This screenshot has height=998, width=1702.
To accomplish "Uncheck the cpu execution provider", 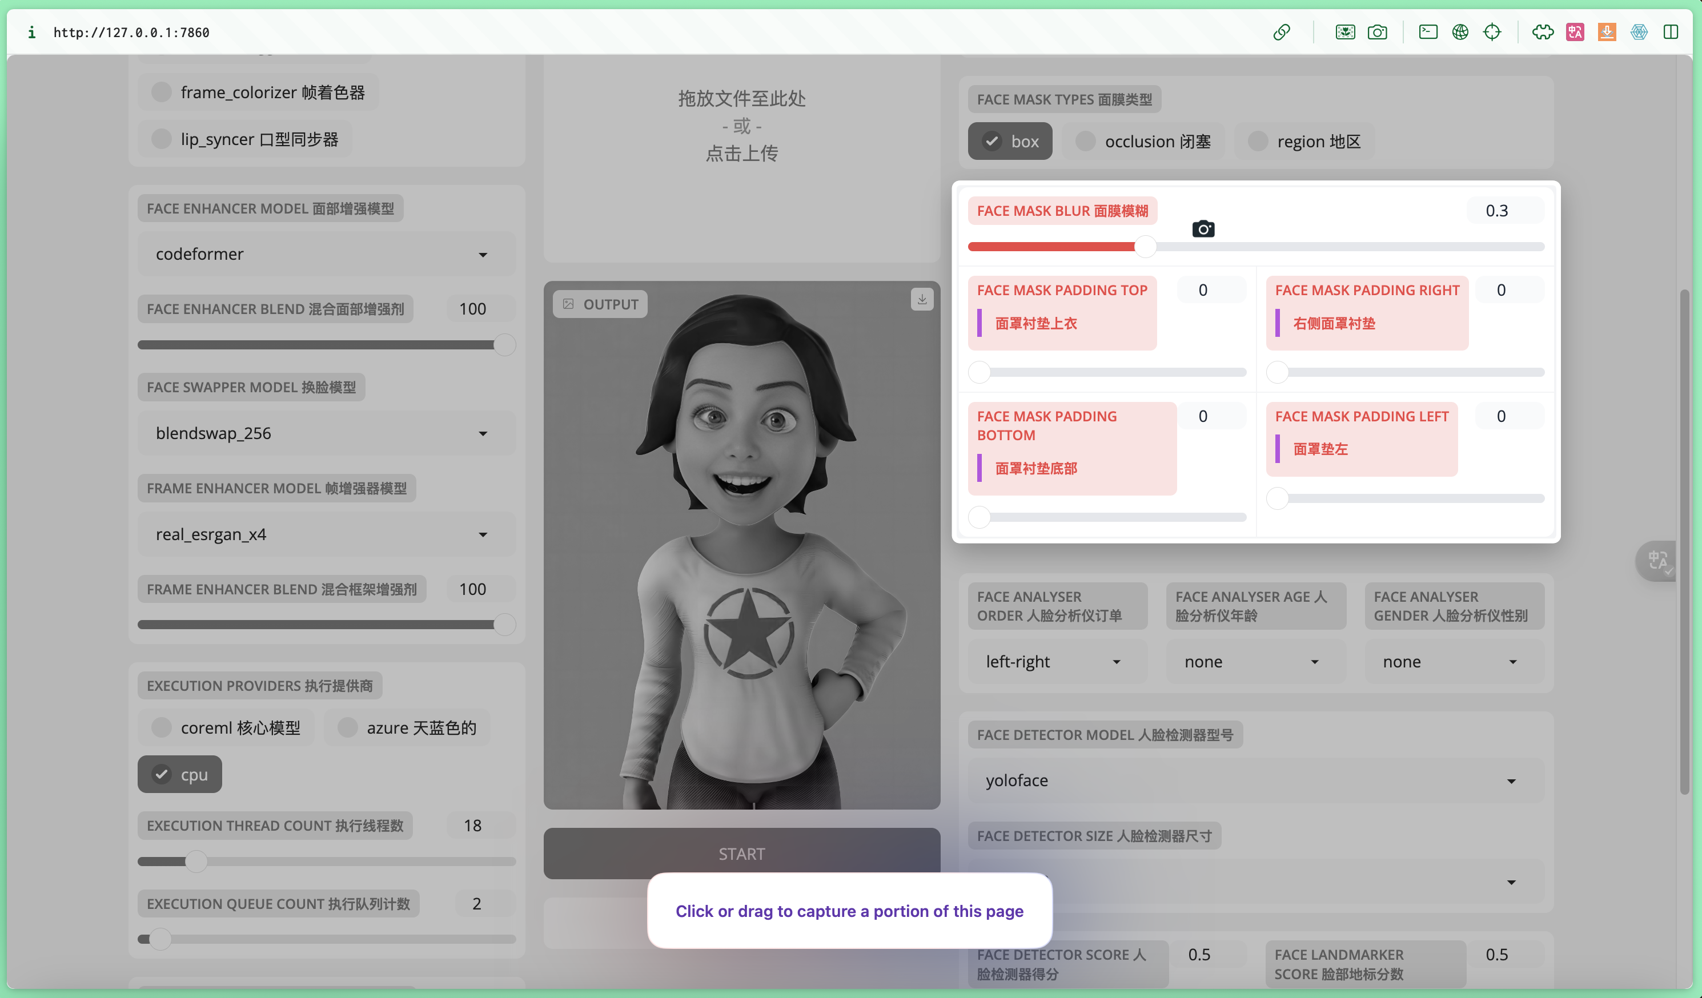I will click(x=180, y=774).
